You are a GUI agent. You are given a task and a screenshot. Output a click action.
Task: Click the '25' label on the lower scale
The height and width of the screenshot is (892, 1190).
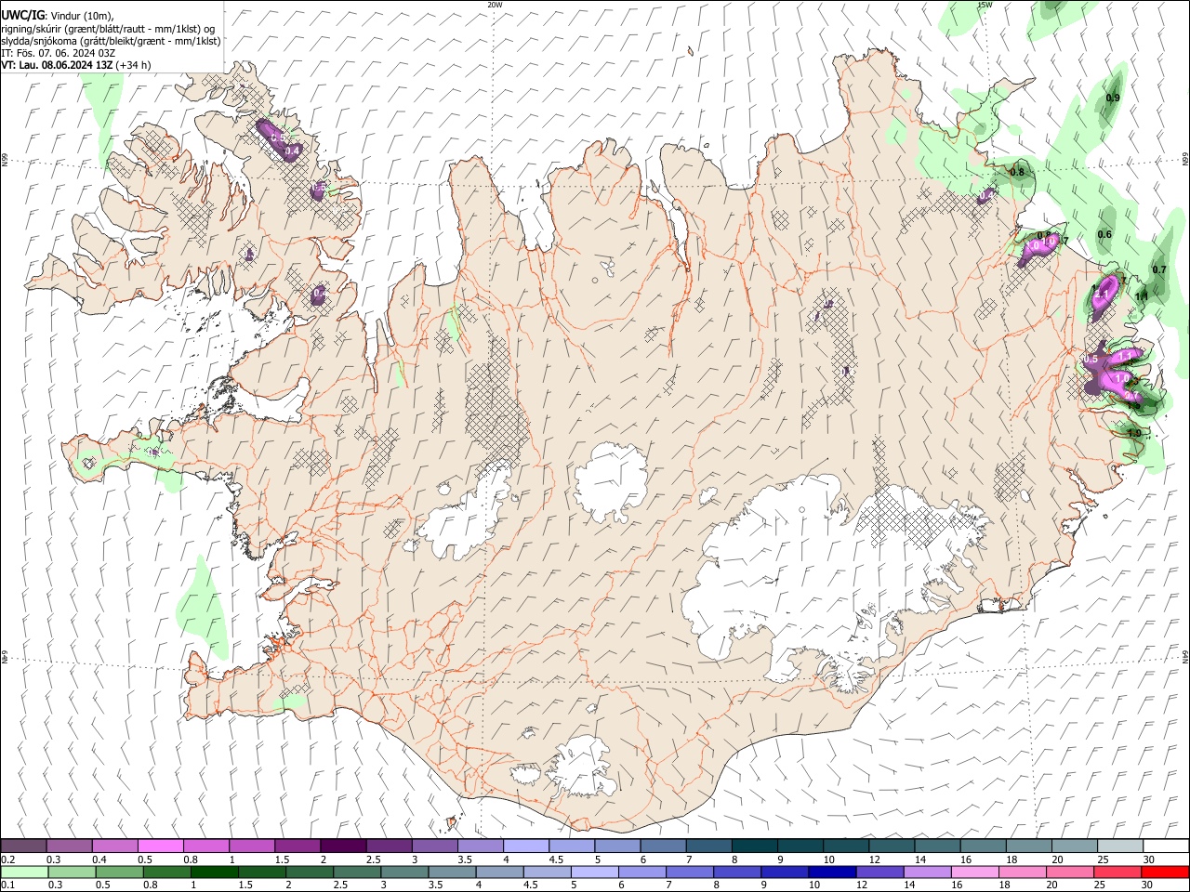[x=1100, y=885]
